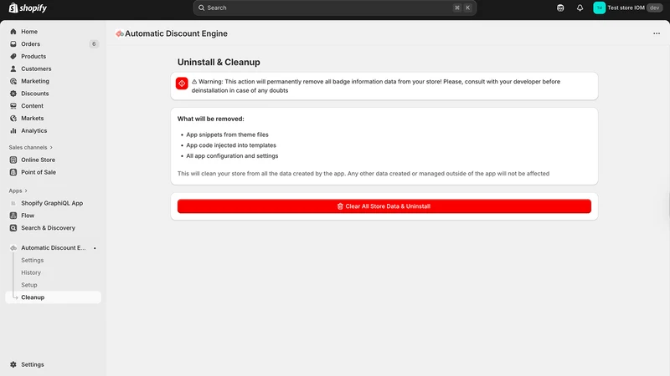Click the Shopify logo
Viewport: 670px width, 376px height.
pyautogui.click(x=28, y=8)
